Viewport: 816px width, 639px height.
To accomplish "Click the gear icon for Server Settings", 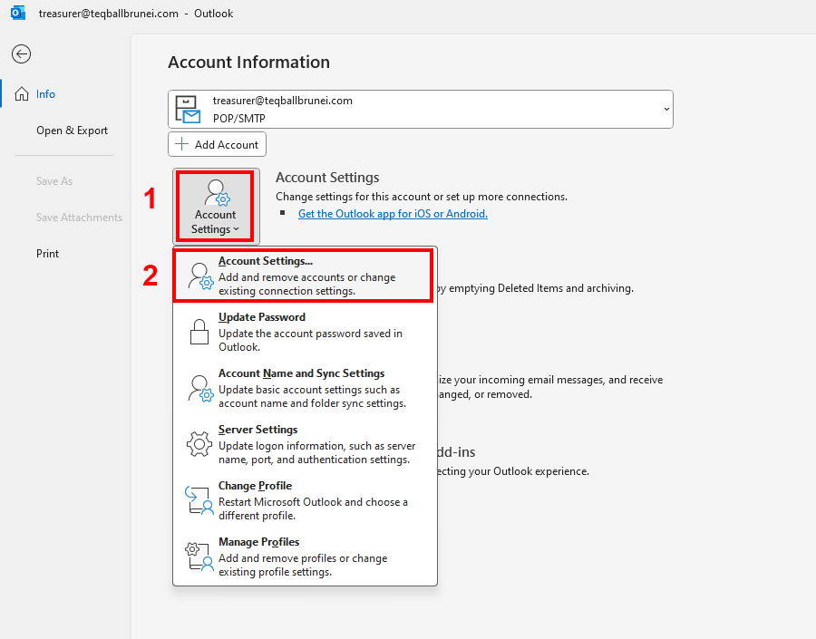I will click(x=199, y=445).
